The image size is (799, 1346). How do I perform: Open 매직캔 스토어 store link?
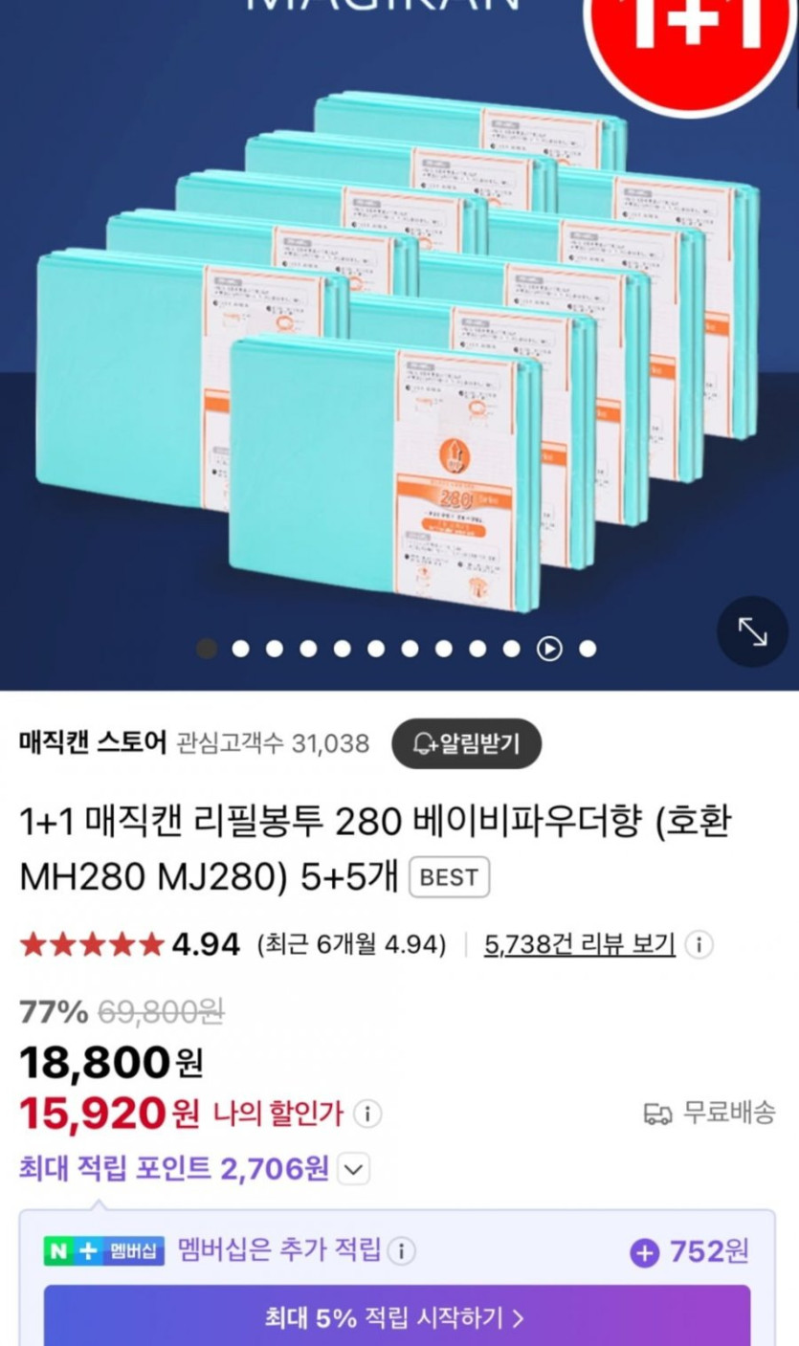click(x=93, y=742)
